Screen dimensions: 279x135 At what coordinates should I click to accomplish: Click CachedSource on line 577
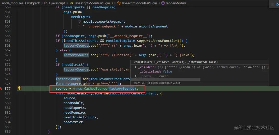(95, 89)
